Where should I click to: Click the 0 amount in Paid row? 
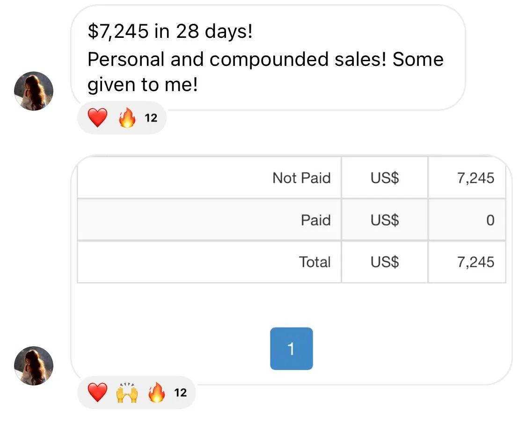[x=490, y=220]
